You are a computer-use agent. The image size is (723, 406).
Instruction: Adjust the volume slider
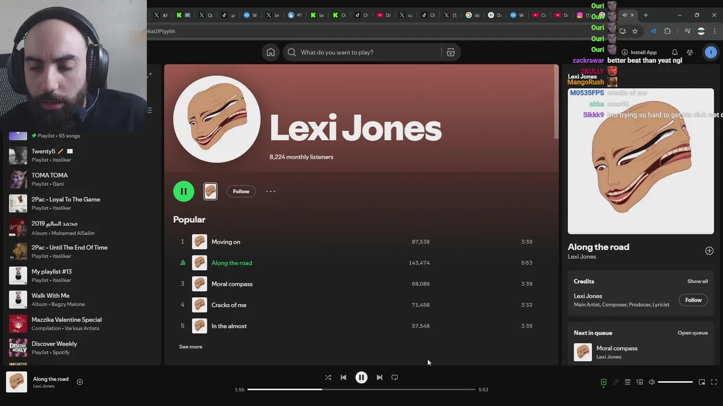pos(676,382)
